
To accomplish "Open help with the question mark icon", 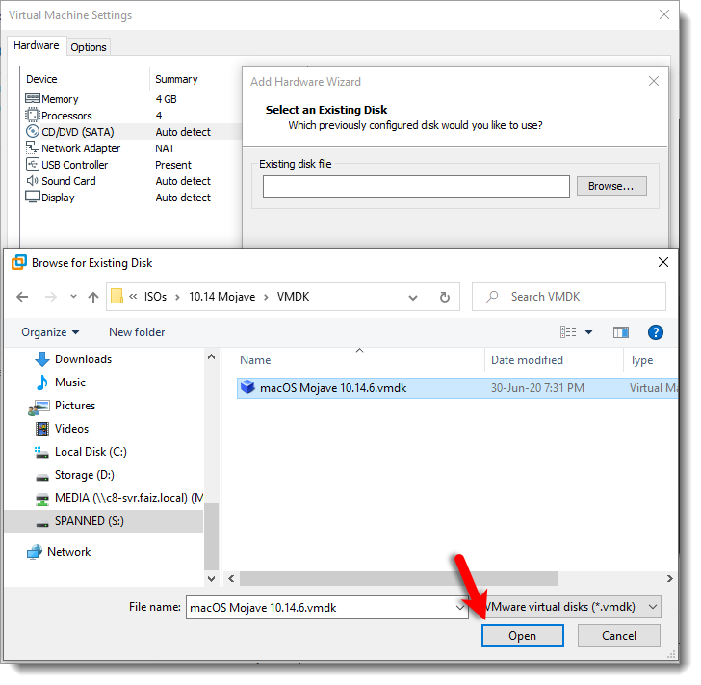I will 656,332.
